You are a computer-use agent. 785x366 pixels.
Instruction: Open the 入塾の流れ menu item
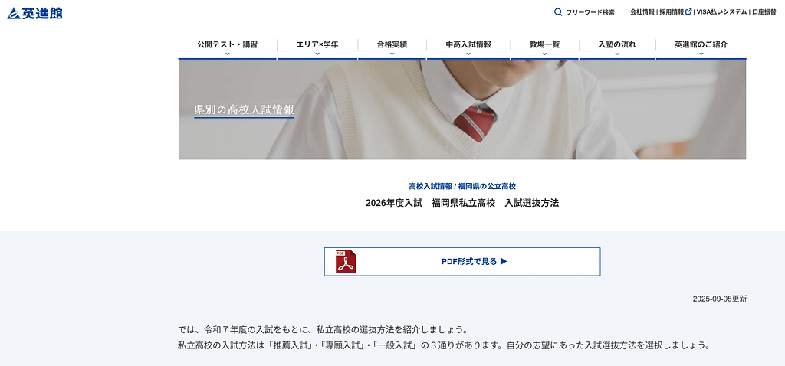tap(617, 44)
